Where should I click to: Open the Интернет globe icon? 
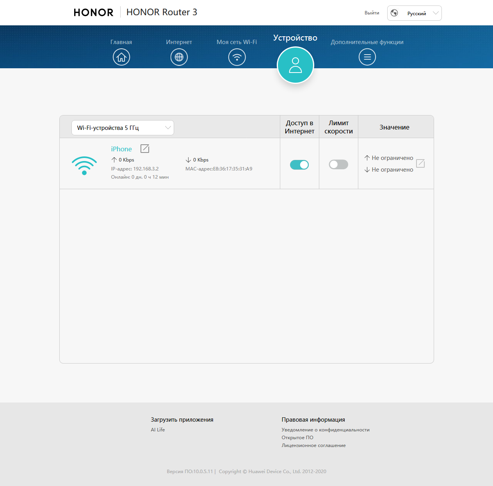[179, 57]
